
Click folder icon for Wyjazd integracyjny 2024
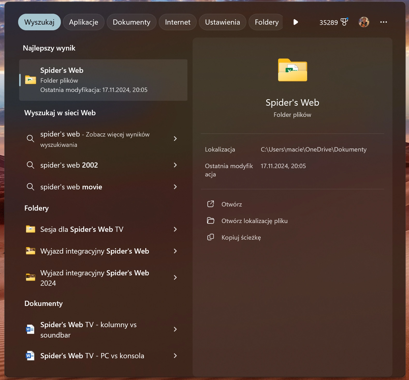(x=31, y=277)
